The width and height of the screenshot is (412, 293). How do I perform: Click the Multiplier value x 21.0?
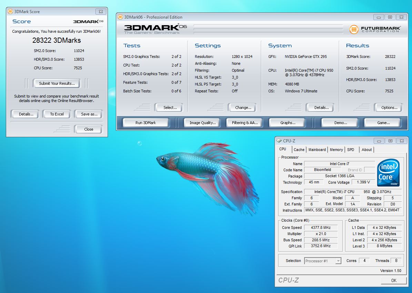click(321, 234)
